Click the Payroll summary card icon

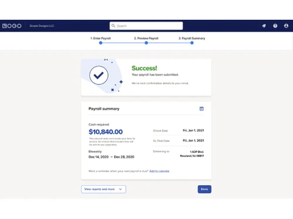pyautogui.click(x=202, y=109)
